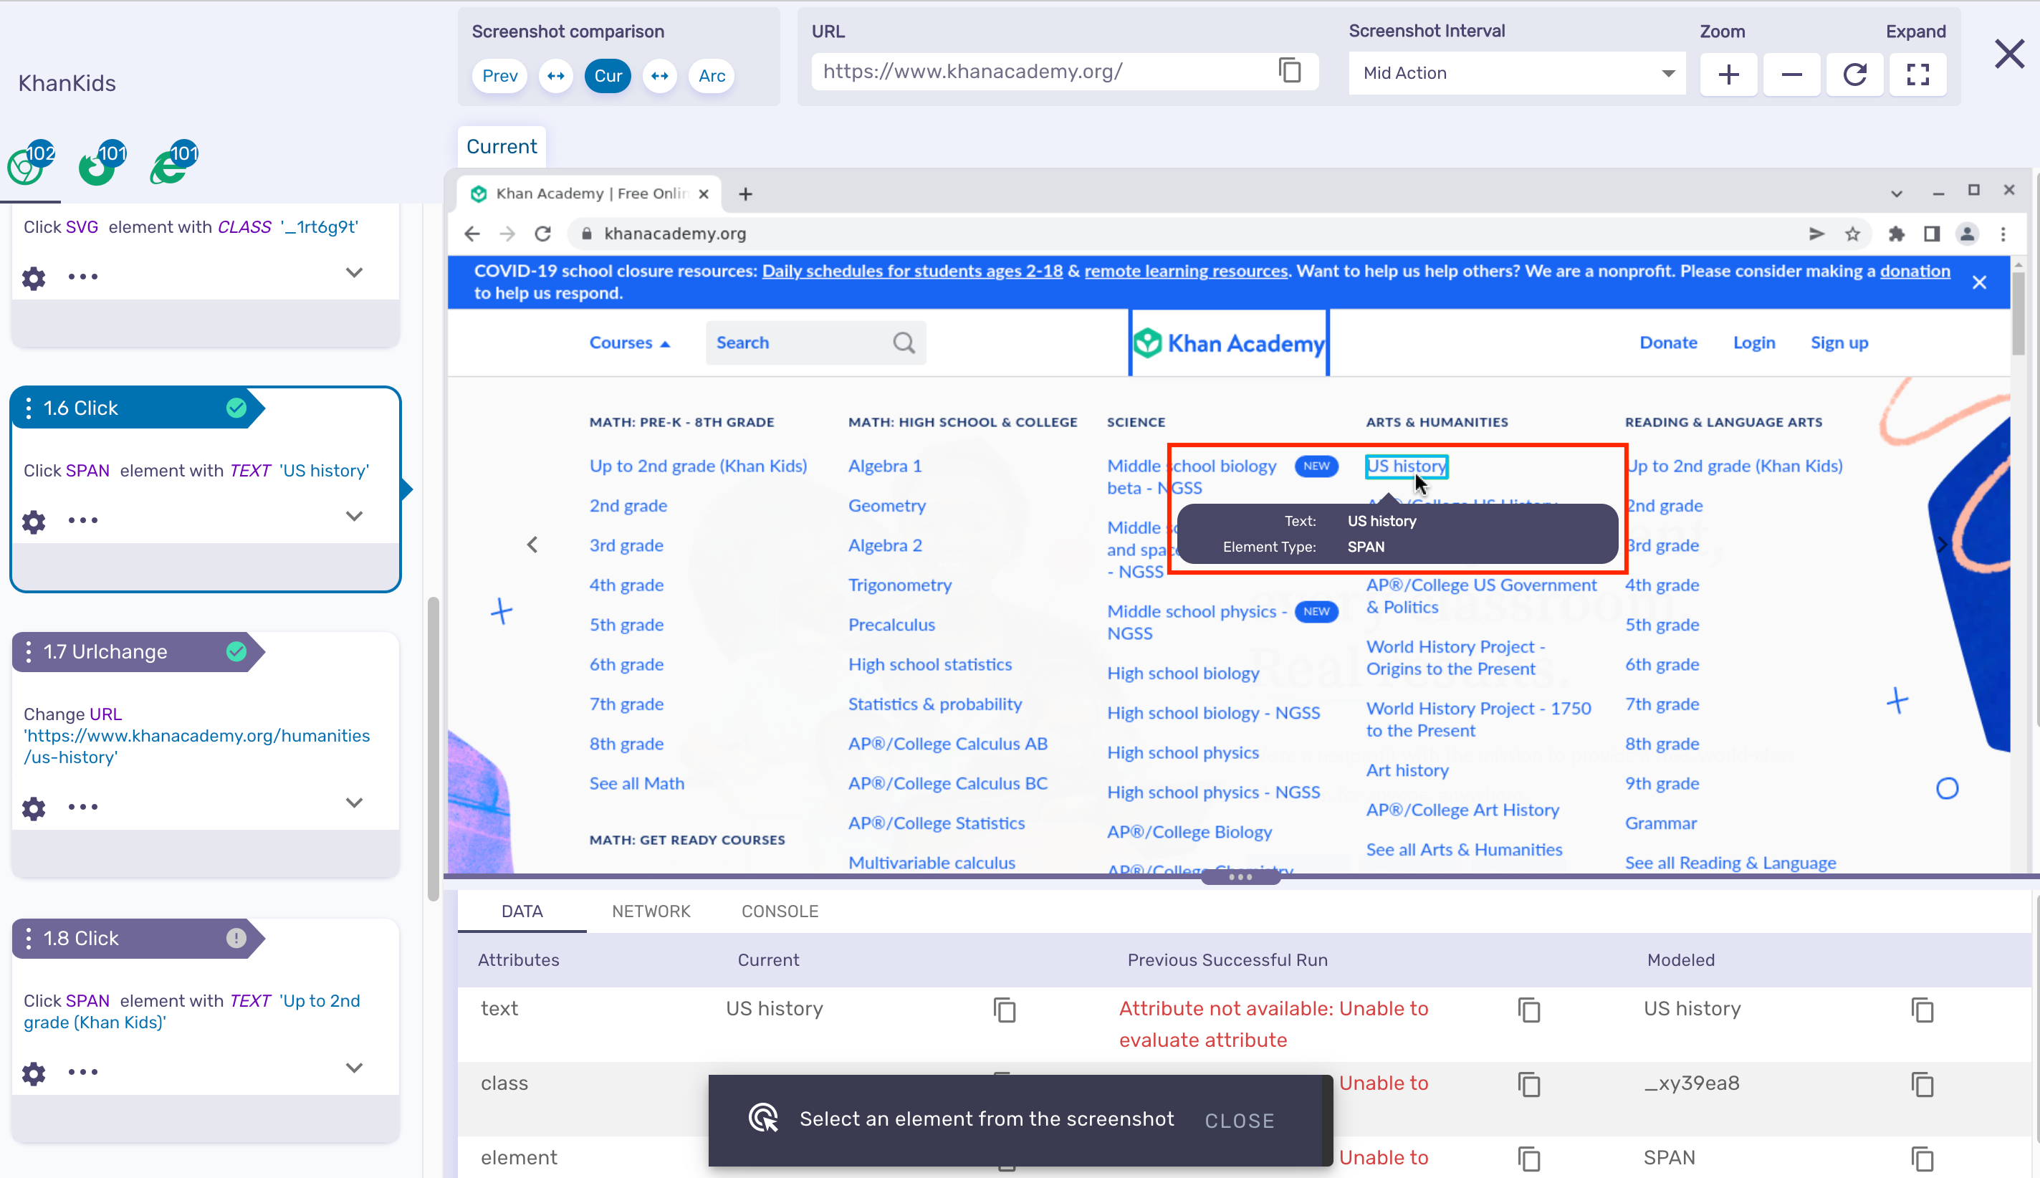This screenshot has height=1178, width=2040.
Task: Click 'Art history' link in screenshot
Action: tap(1407, 771)
